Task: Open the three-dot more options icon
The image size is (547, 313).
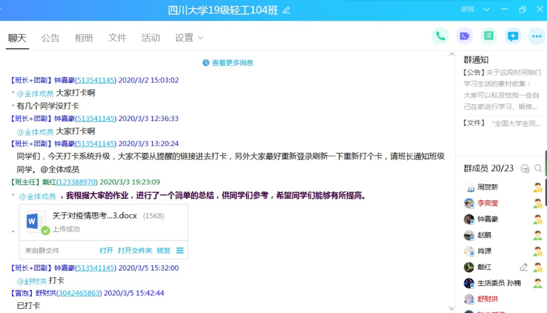Action: point(537,36)
